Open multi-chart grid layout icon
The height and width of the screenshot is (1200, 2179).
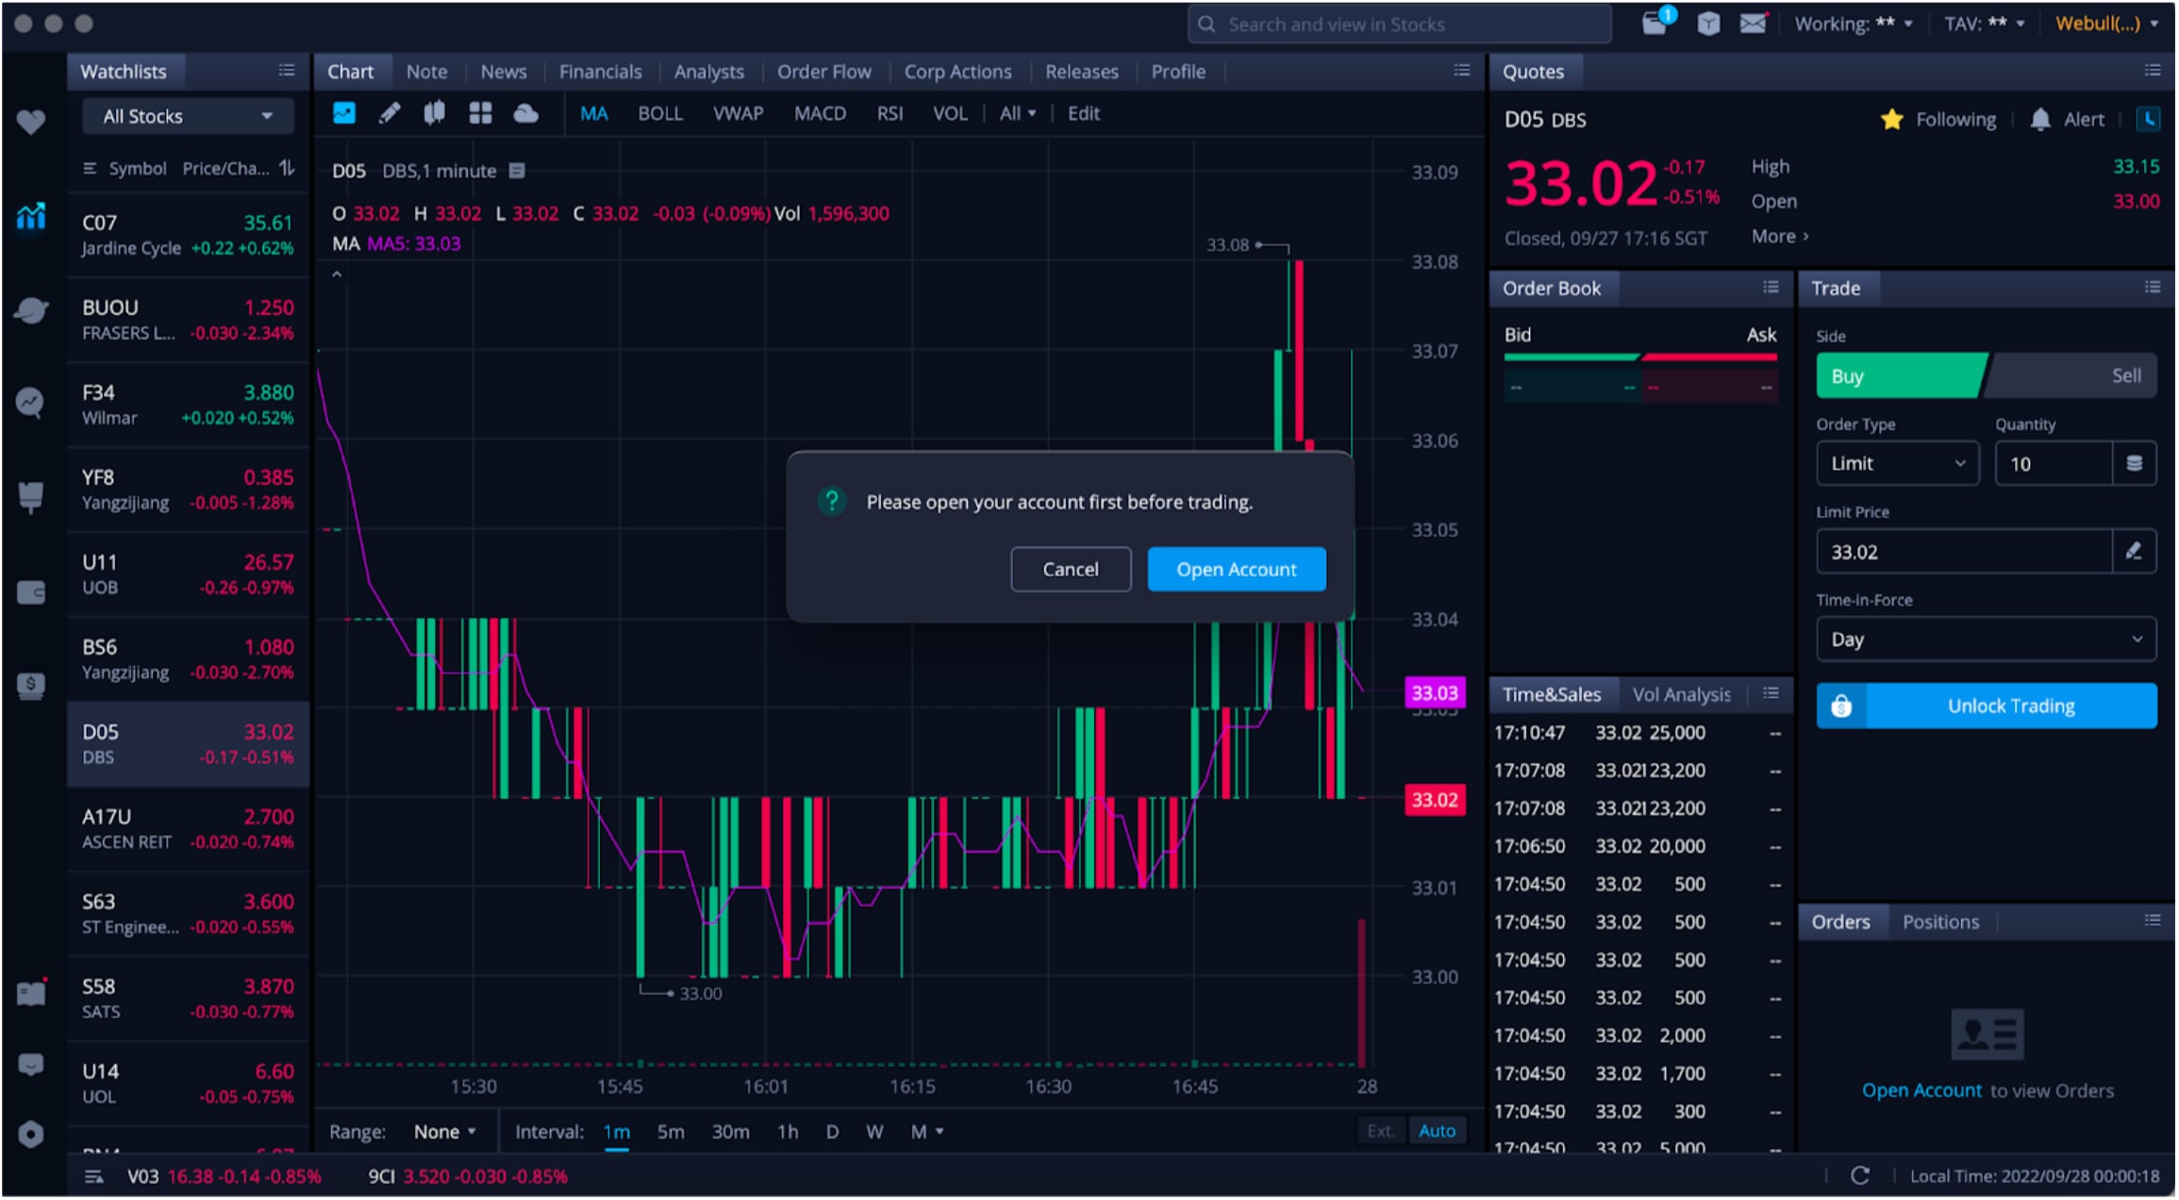(480, 113)
